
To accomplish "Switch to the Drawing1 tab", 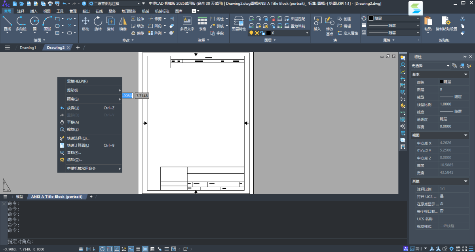I will pyautogui.click(x=28, y=47).
